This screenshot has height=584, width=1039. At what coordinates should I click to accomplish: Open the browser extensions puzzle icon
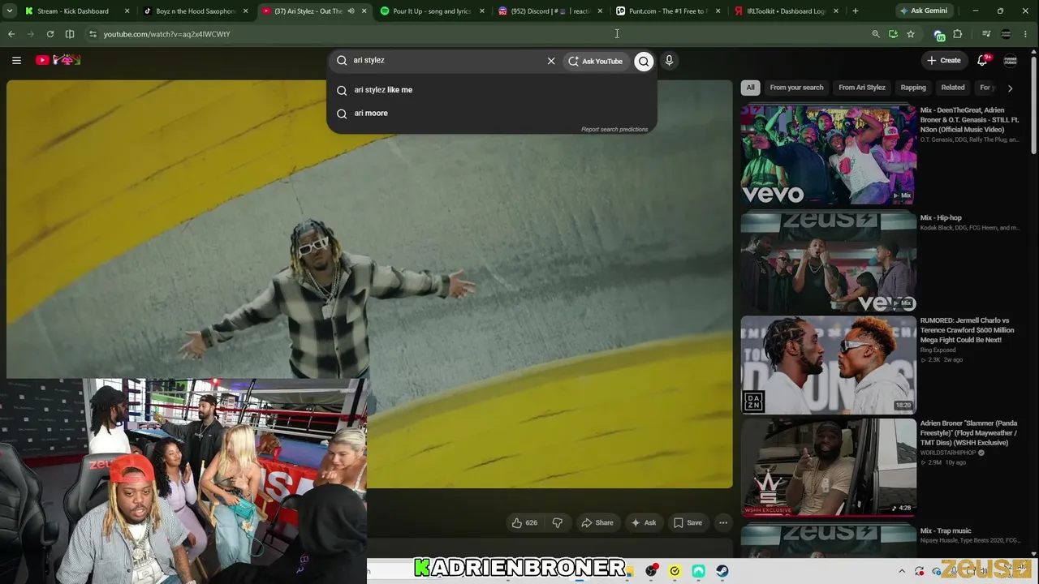[958, 34]
